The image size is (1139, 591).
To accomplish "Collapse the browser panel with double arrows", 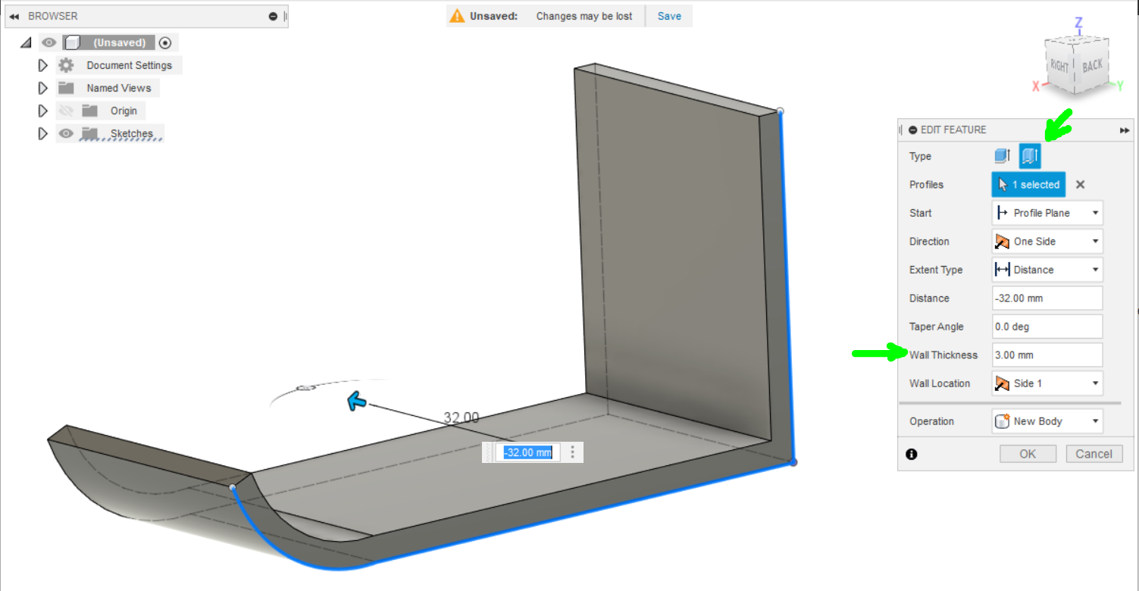I will click(14, 16).
